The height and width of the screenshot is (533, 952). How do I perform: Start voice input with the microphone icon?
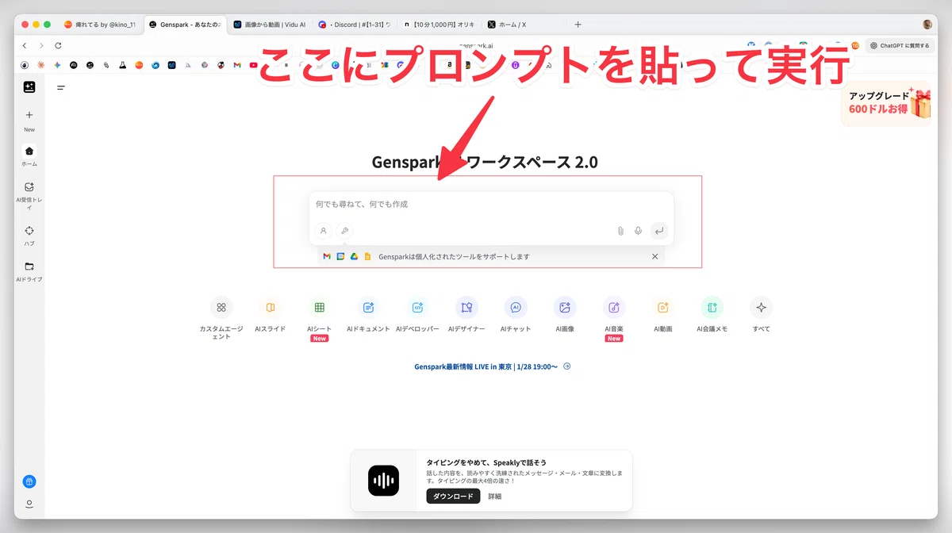[638, 231]
